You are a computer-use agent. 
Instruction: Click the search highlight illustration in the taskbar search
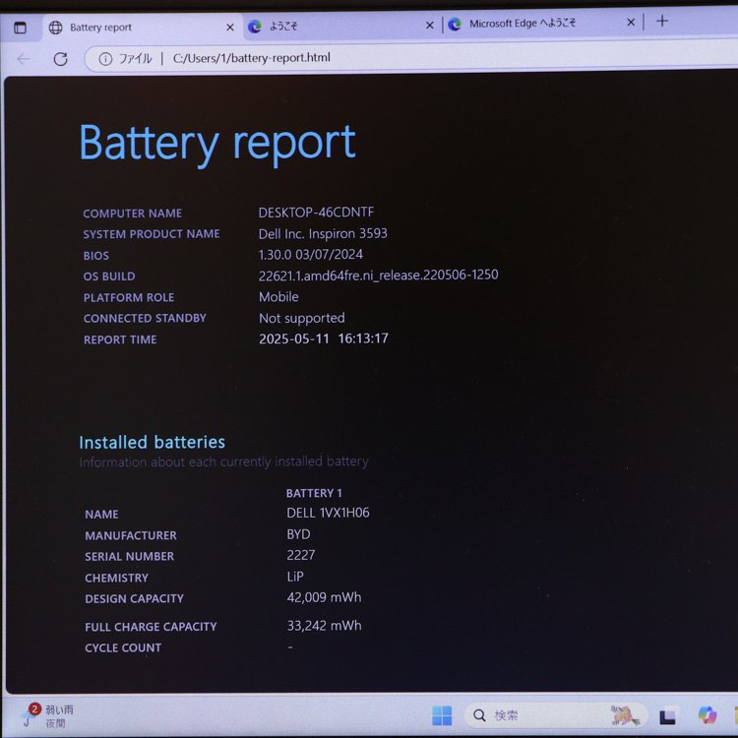tap(625, 715)
